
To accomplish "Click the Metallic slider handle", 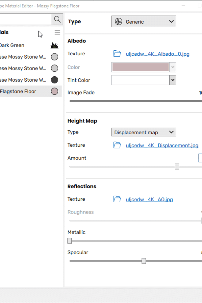I will pyautogui.click(x=70, y=241).
